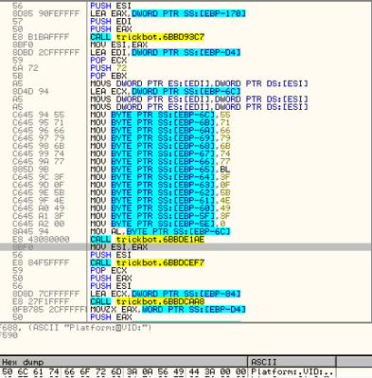Select byte 44 in the hex dump
Image resolution: width=372 pixels, height=378 pixels.
(194, 372)
